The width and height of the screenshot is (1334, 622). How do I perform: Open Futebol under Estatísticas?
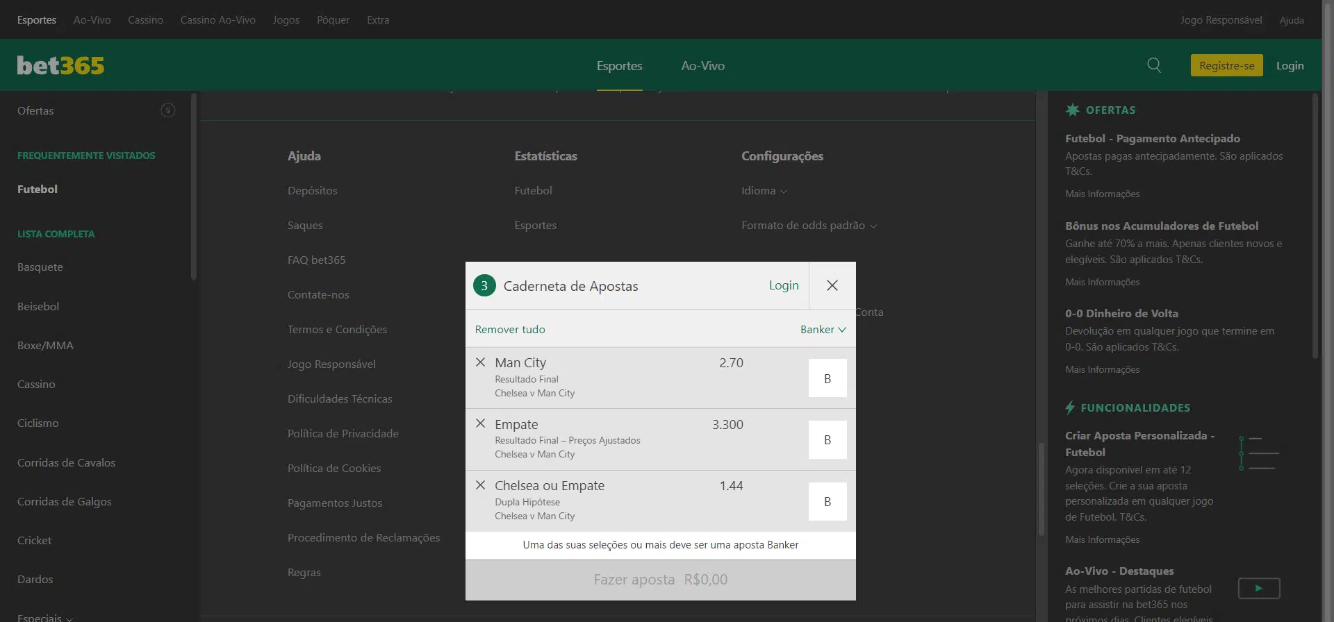click(534, 190)
